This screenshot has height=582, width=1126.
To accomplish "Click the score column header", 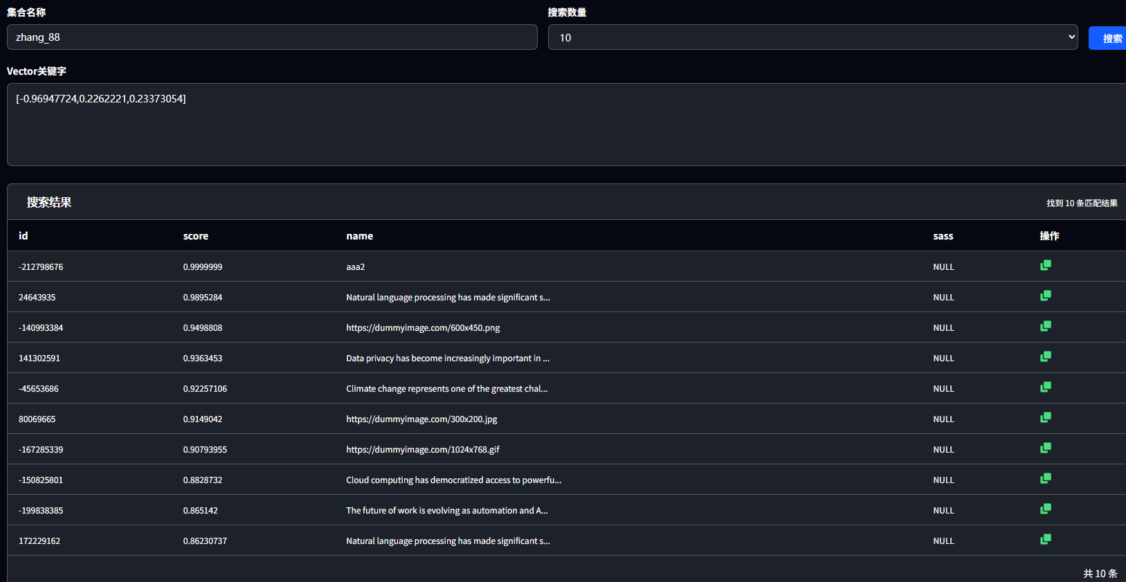I will (x=196, y=236).
